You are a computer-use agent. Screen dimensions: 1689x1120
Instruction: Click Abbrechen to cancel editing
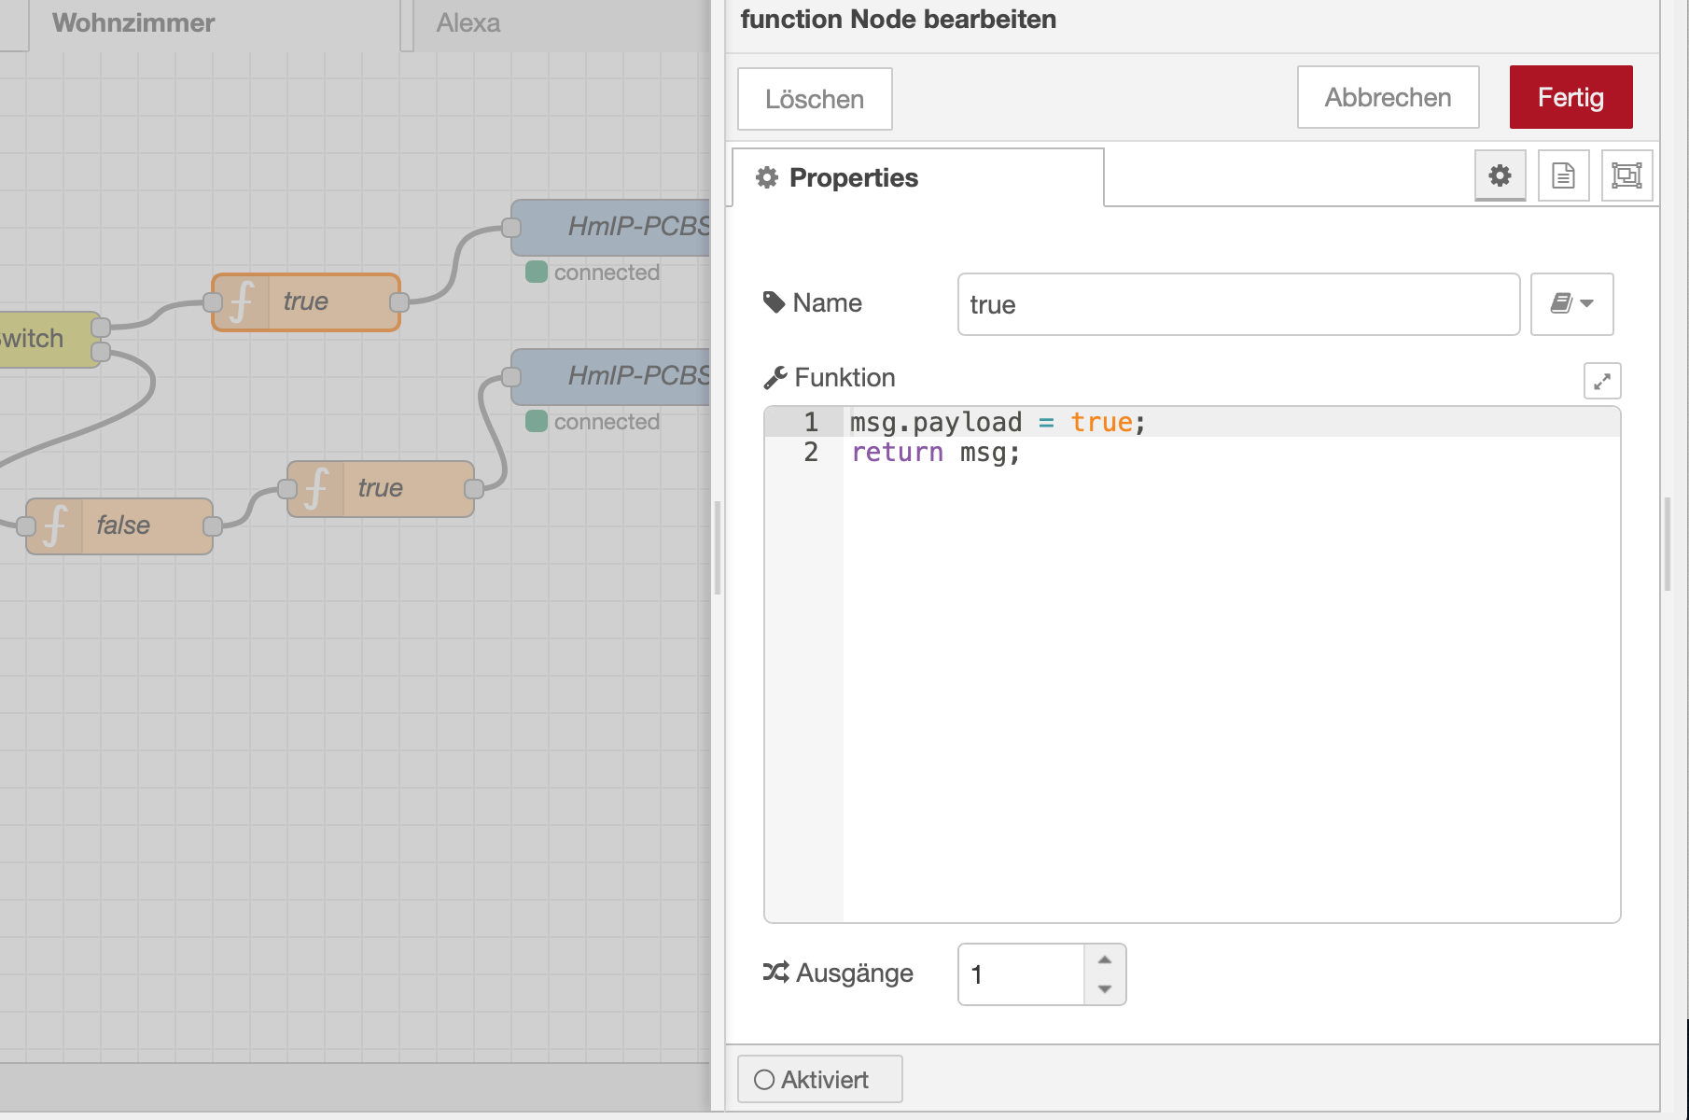(x=1388, y=97)
